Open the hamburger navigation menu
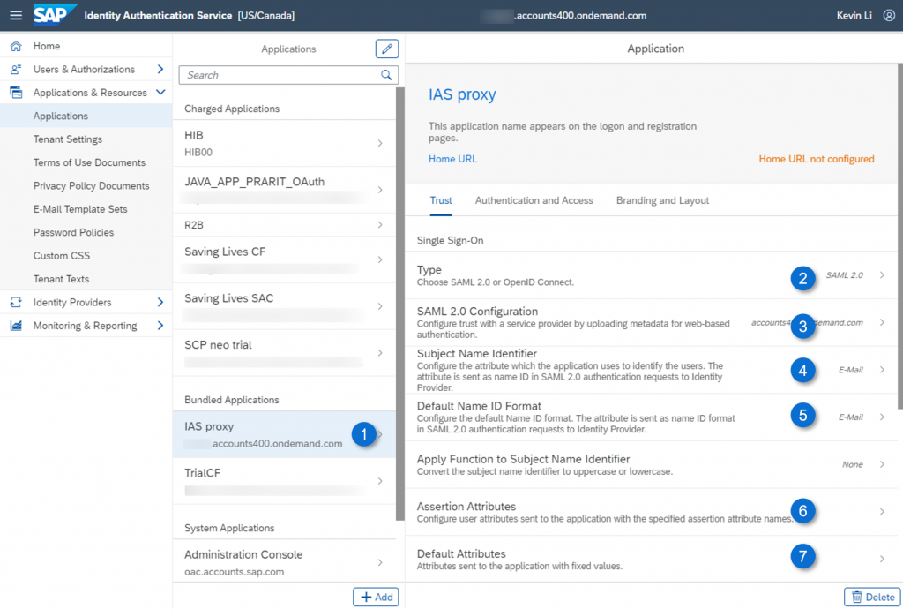Image resolution: width=903 pixels, height=609 pixels. click(x=16, y=16)
